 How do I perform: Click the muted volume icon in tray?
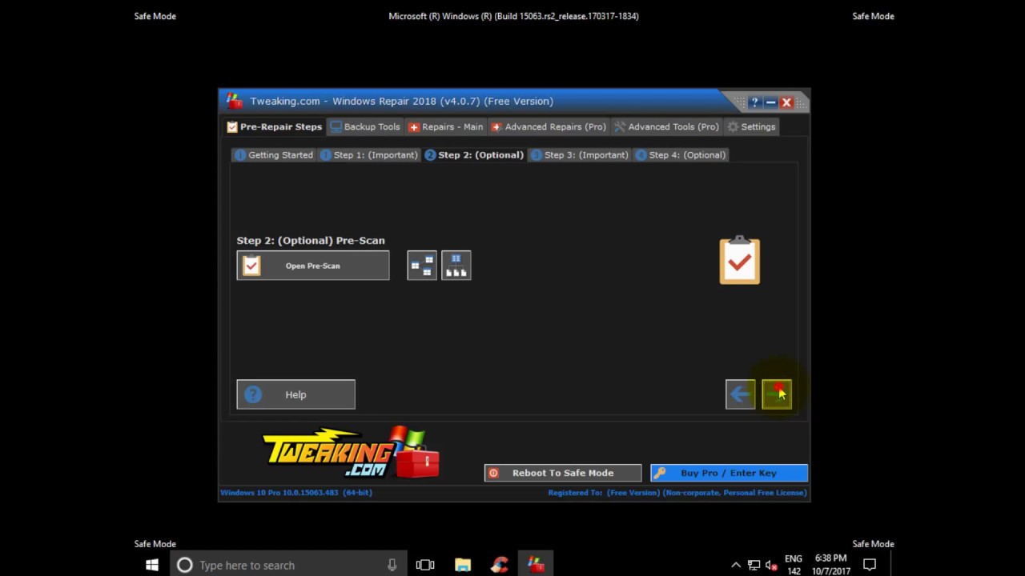771,565
